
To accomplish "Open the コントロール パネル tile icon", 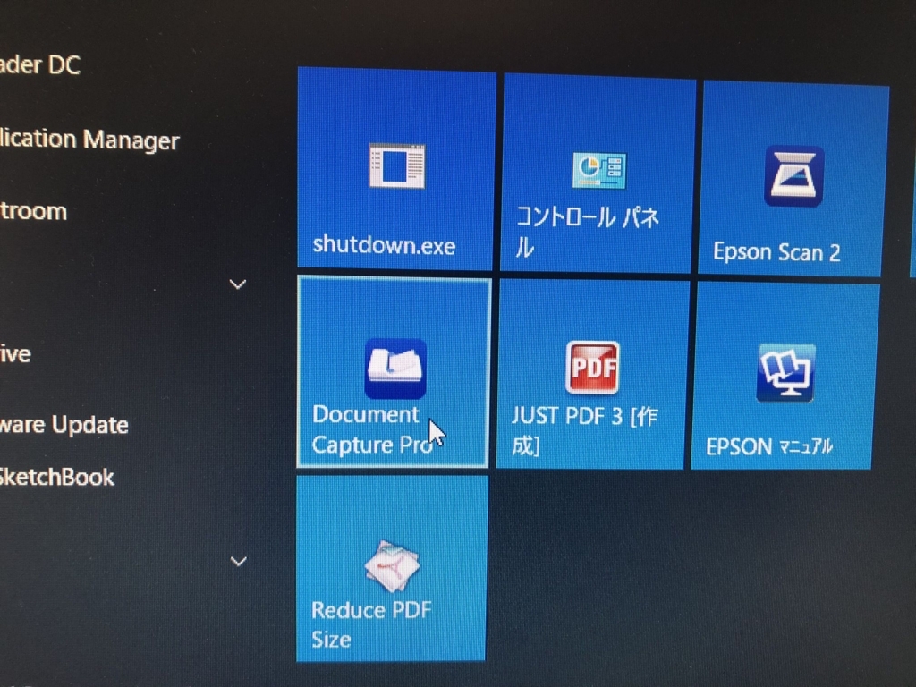I will [x=600, y=170].
